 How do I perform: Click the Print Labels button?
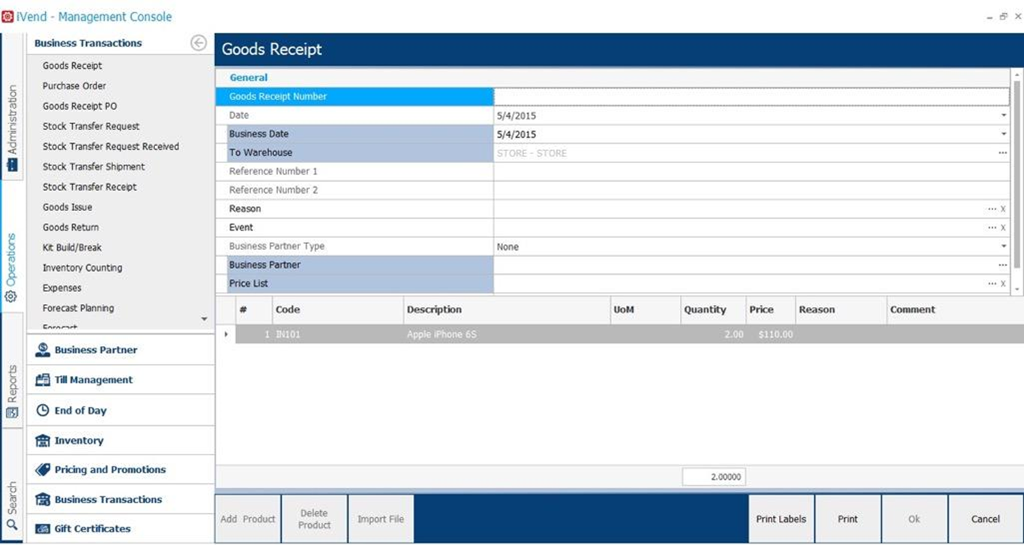pyautogui.click(x=781, y=519)
